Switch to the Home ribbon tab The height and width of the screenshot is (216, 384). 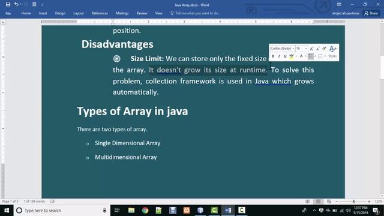point(26,13)
